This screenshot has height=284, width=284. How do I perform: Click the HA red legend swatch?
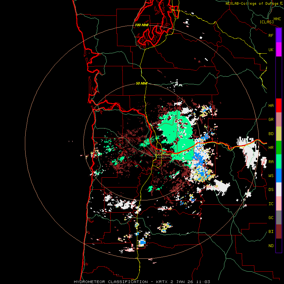pos(279,105)
